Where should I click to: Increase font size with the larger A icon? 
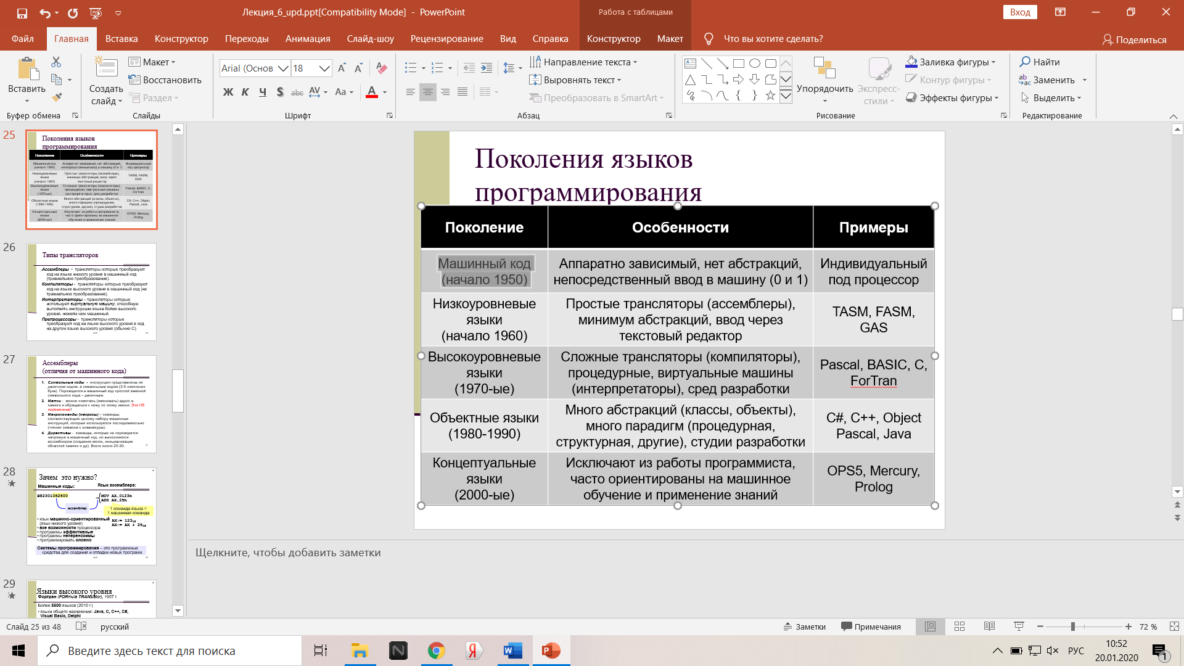point(342,68)
